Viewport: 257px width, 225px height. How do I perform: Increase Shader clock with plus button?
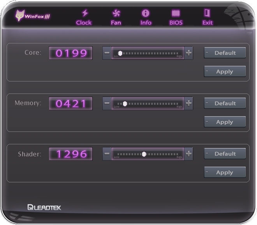[188, 154]
